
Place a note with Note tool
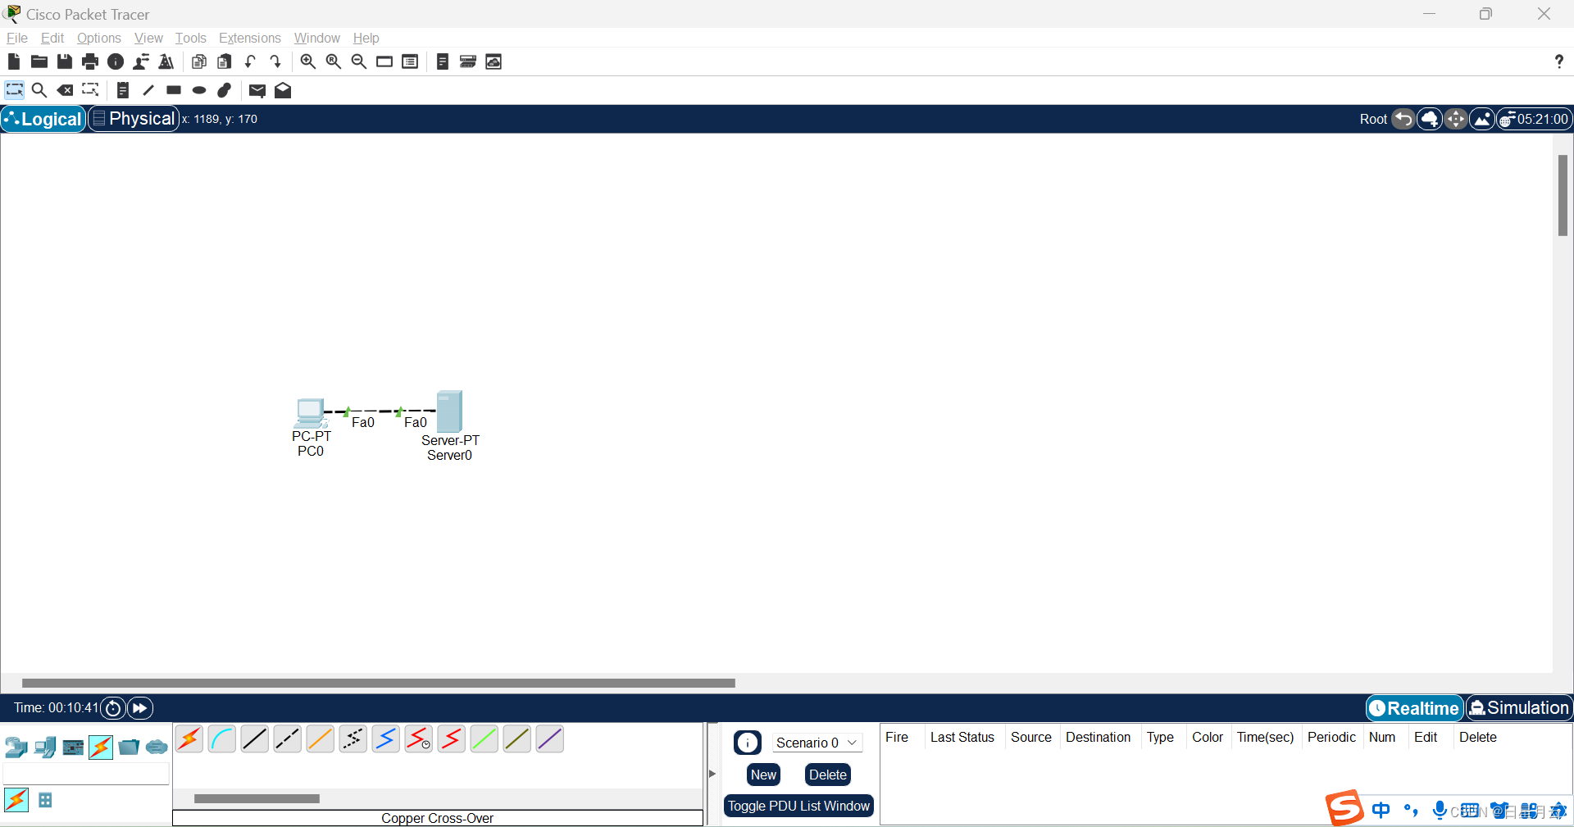click(123, 90)
